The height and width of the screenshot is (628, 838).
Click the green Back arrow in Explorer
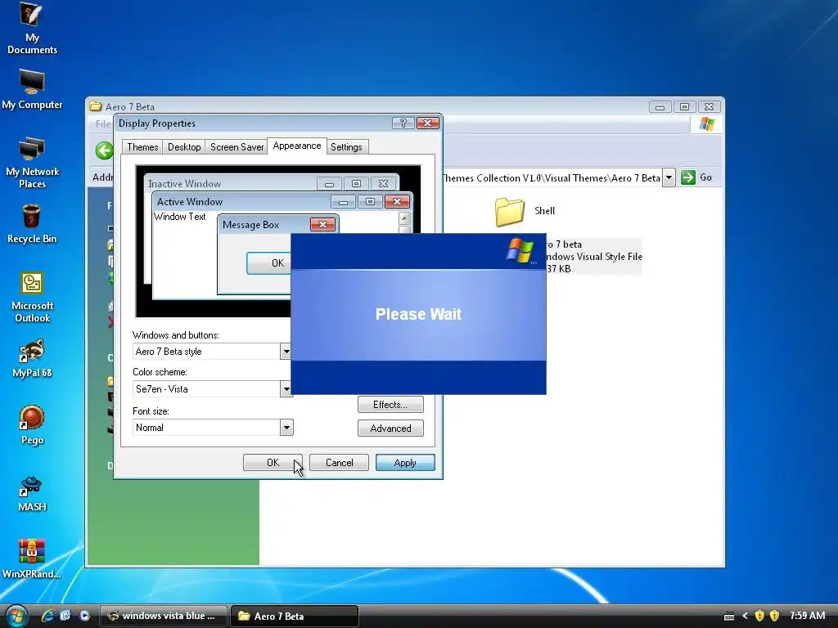104,150
